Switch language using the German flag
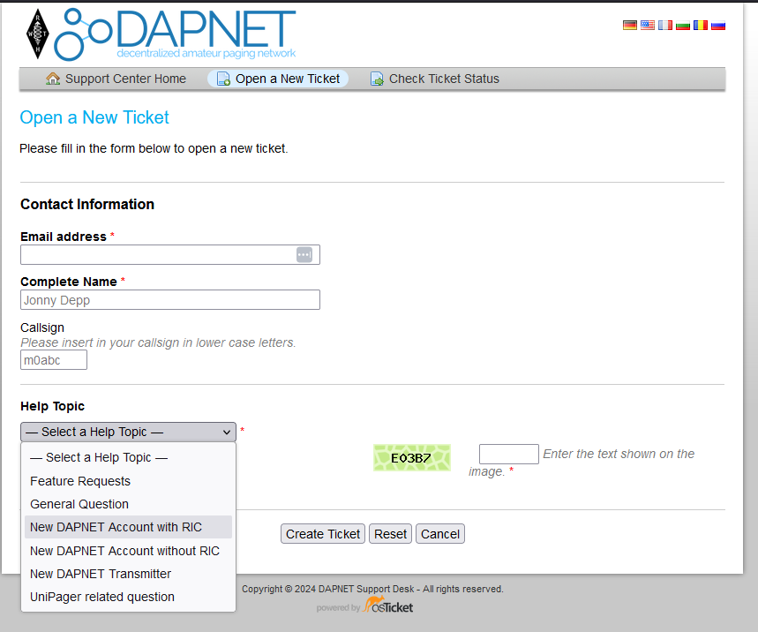 629,26
